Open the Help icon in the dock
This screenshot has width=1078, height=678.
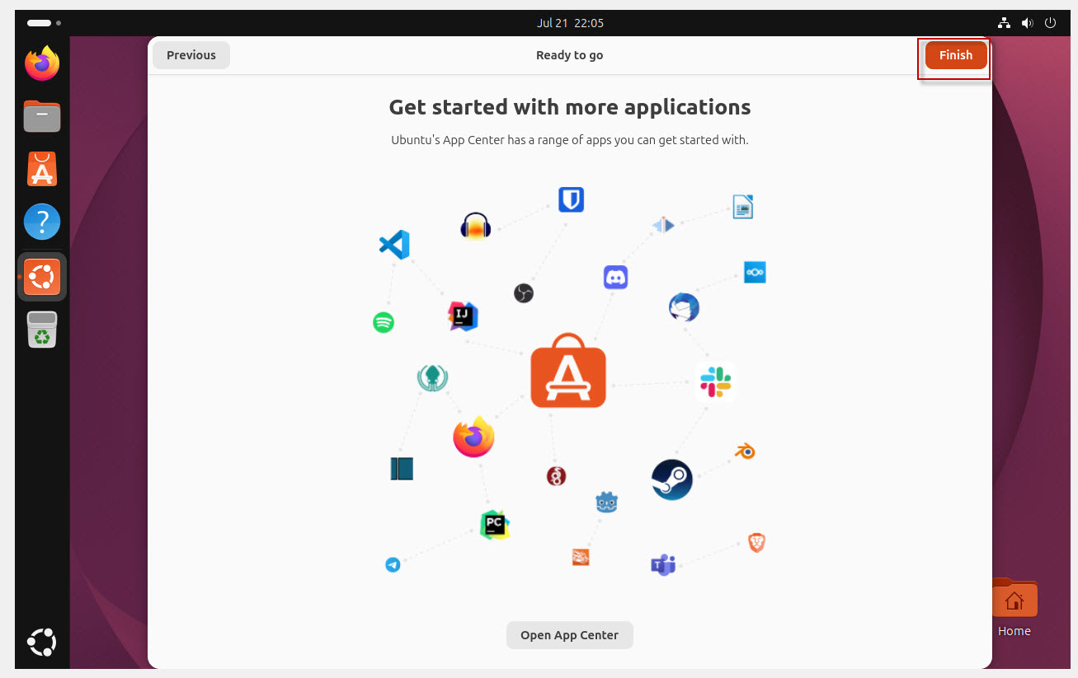click(x=42, y=222)
